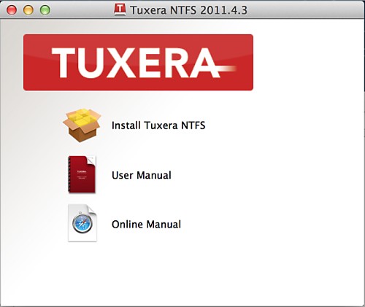The image size is (365, 307).
Task: Close the Tuxera NTFS window
Action: coord(12,10)
